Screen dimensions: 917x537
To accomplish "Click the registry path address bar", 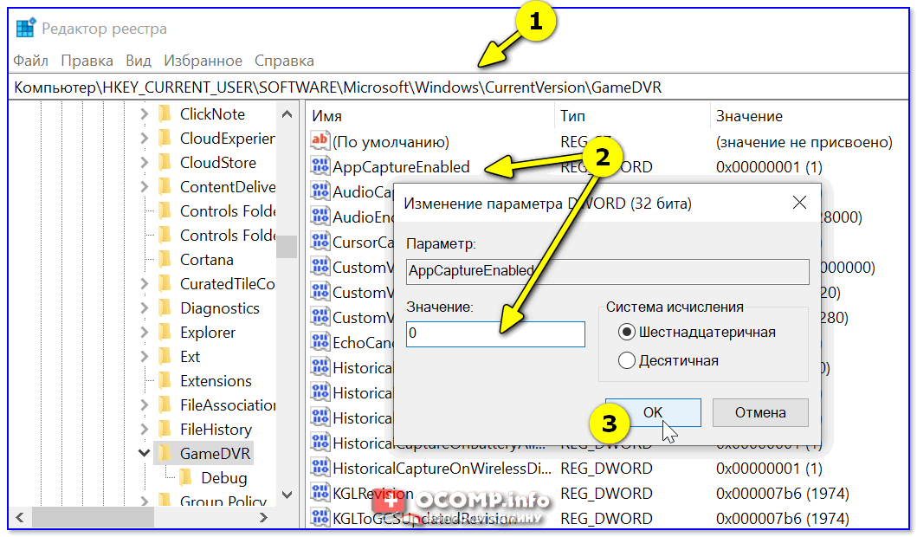I will click(x=459, y=87).
